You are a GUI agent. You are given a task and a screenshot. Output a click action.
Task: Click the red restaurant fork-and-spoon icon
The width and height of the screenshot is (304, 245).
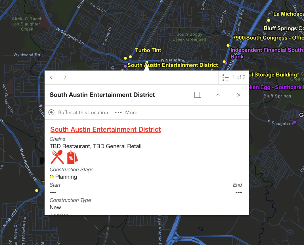point(57,157)
